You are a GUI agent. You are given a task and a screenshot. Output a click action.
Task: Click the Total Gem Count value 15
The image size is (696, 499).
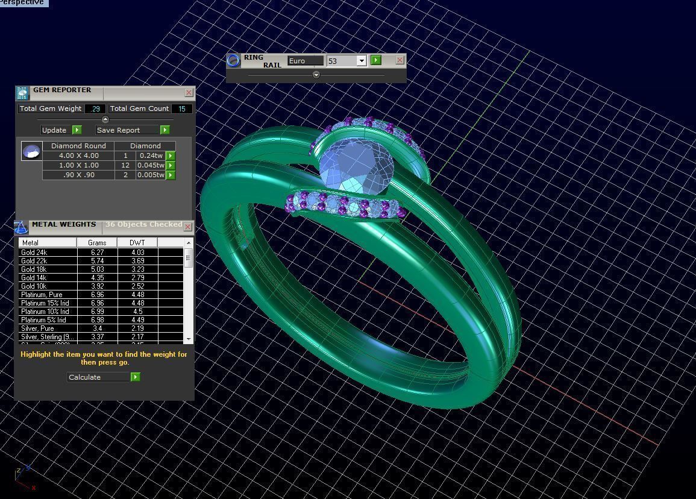(x=181, y=108)
